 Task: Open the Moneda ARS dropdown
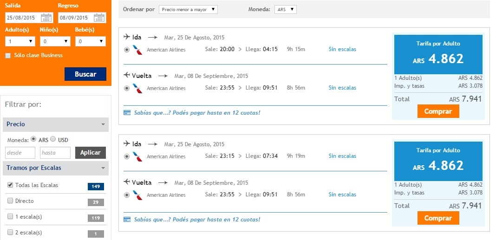[x=285, y=9]
